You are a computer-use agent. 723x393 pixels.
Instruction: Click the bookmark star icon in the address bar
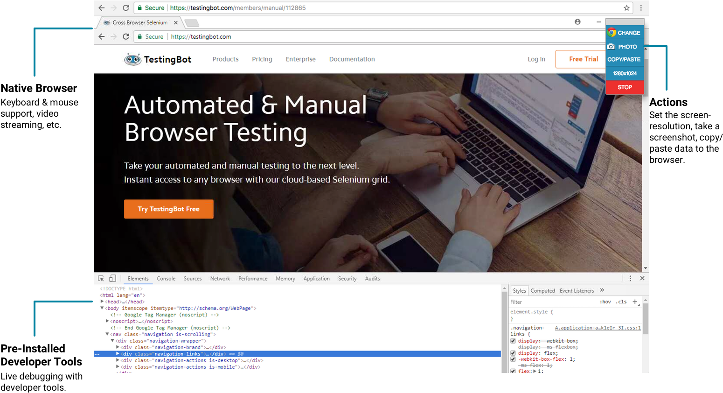(626, 8)
